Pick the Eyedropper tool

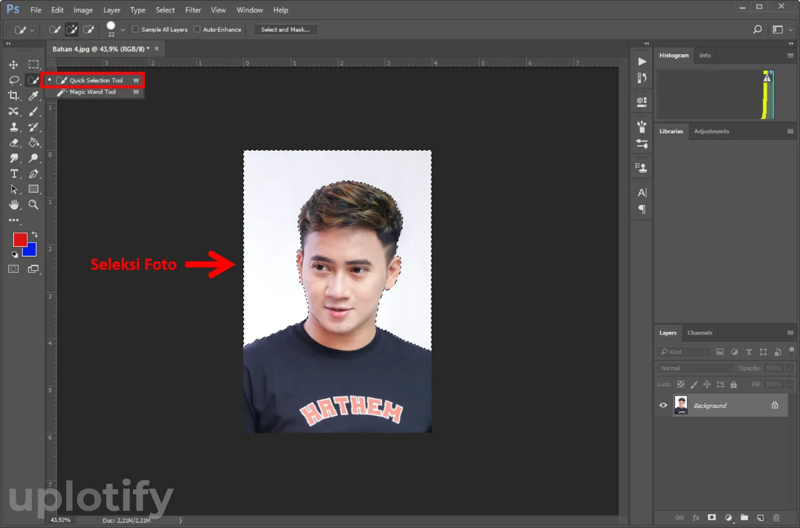[x=34, y=96]
